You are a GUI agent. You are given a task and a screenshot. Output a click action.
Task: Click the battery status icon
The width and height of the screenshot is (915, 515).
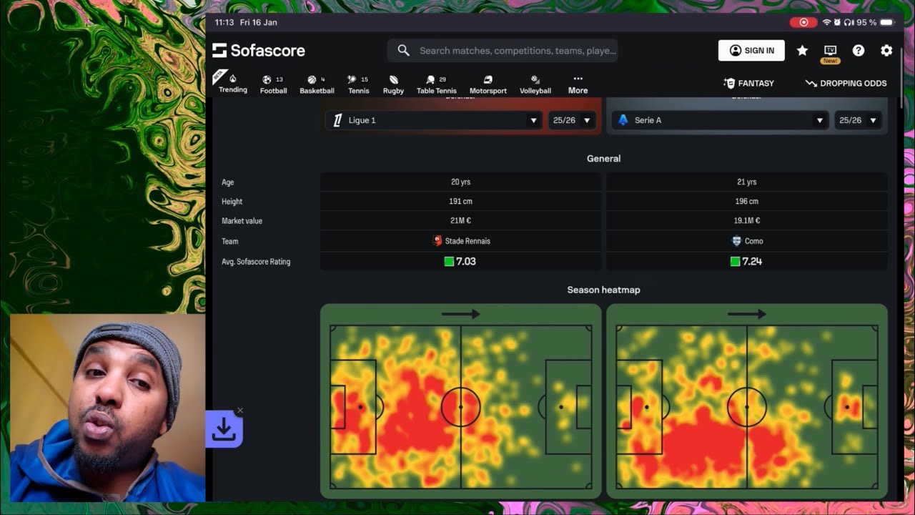tap(887, 22)
